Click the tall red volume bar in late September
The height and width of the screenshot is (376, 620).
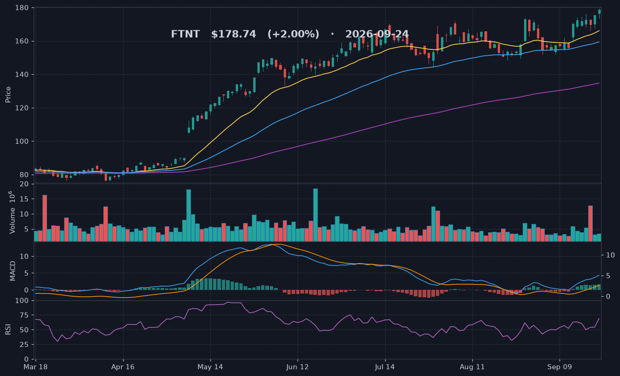pyautogui.click(x=590, y=223)
